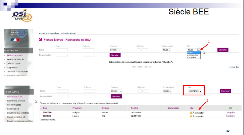Click the warning triangle in Grégory's row

[191, 113]
